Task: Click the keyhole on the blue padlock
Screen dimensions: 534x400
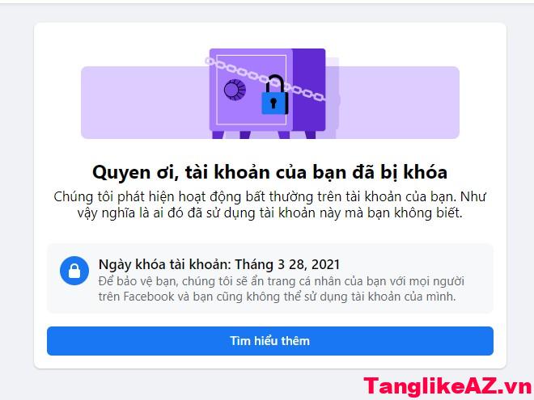Action: point(273,103)
